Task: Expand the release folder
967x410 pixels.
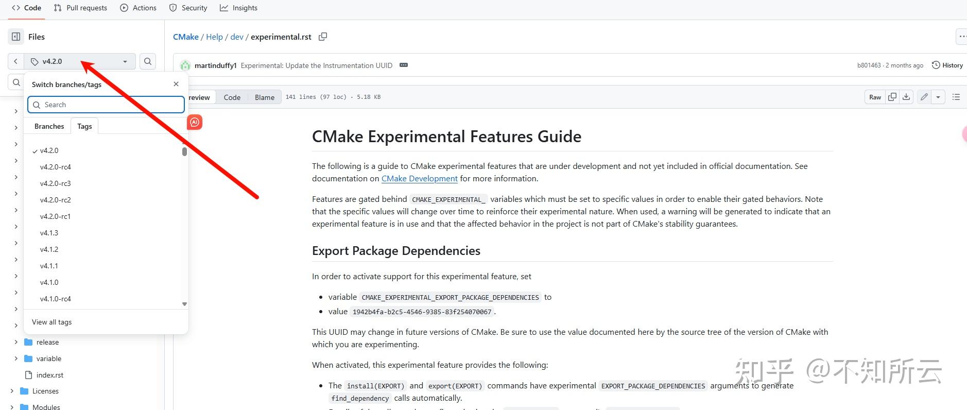Action: [15, 342]
